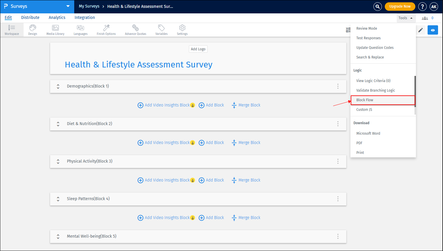Click the Upgrade Now button
The image size is (443, 251).
(400, 6)
